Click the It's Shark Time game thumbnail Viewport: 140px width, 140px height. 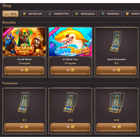(x=70, y=42)
